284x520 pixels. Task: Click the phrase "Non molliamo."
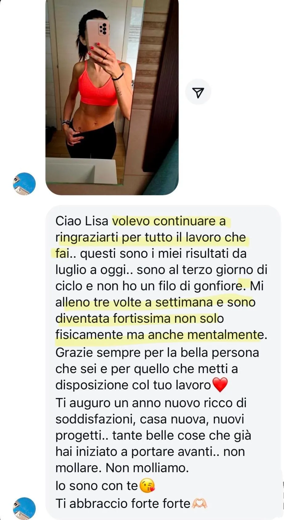(x=147, y=468)
